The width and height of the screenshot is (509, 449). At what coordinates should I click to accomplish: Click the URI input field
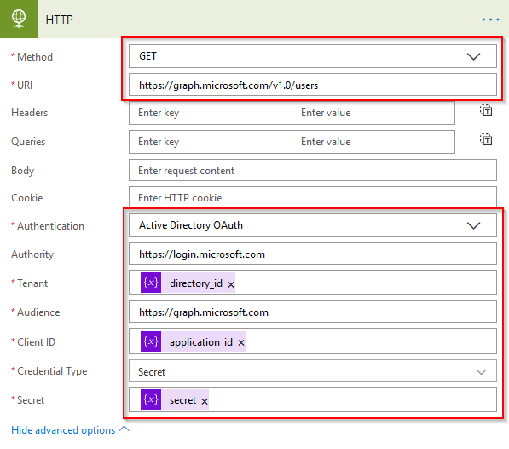click(313, 85)
